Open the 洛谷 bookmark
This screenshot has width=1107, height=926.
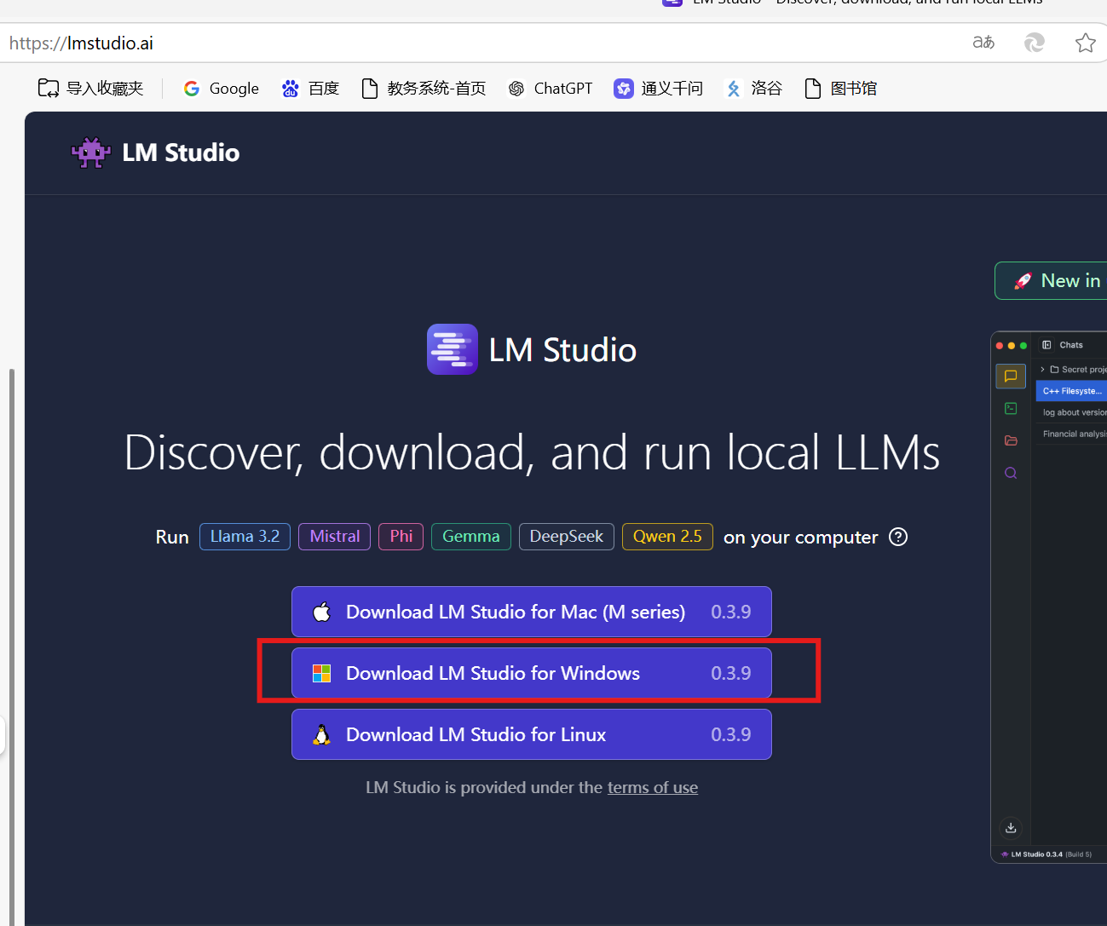click(x=753, y=89)
